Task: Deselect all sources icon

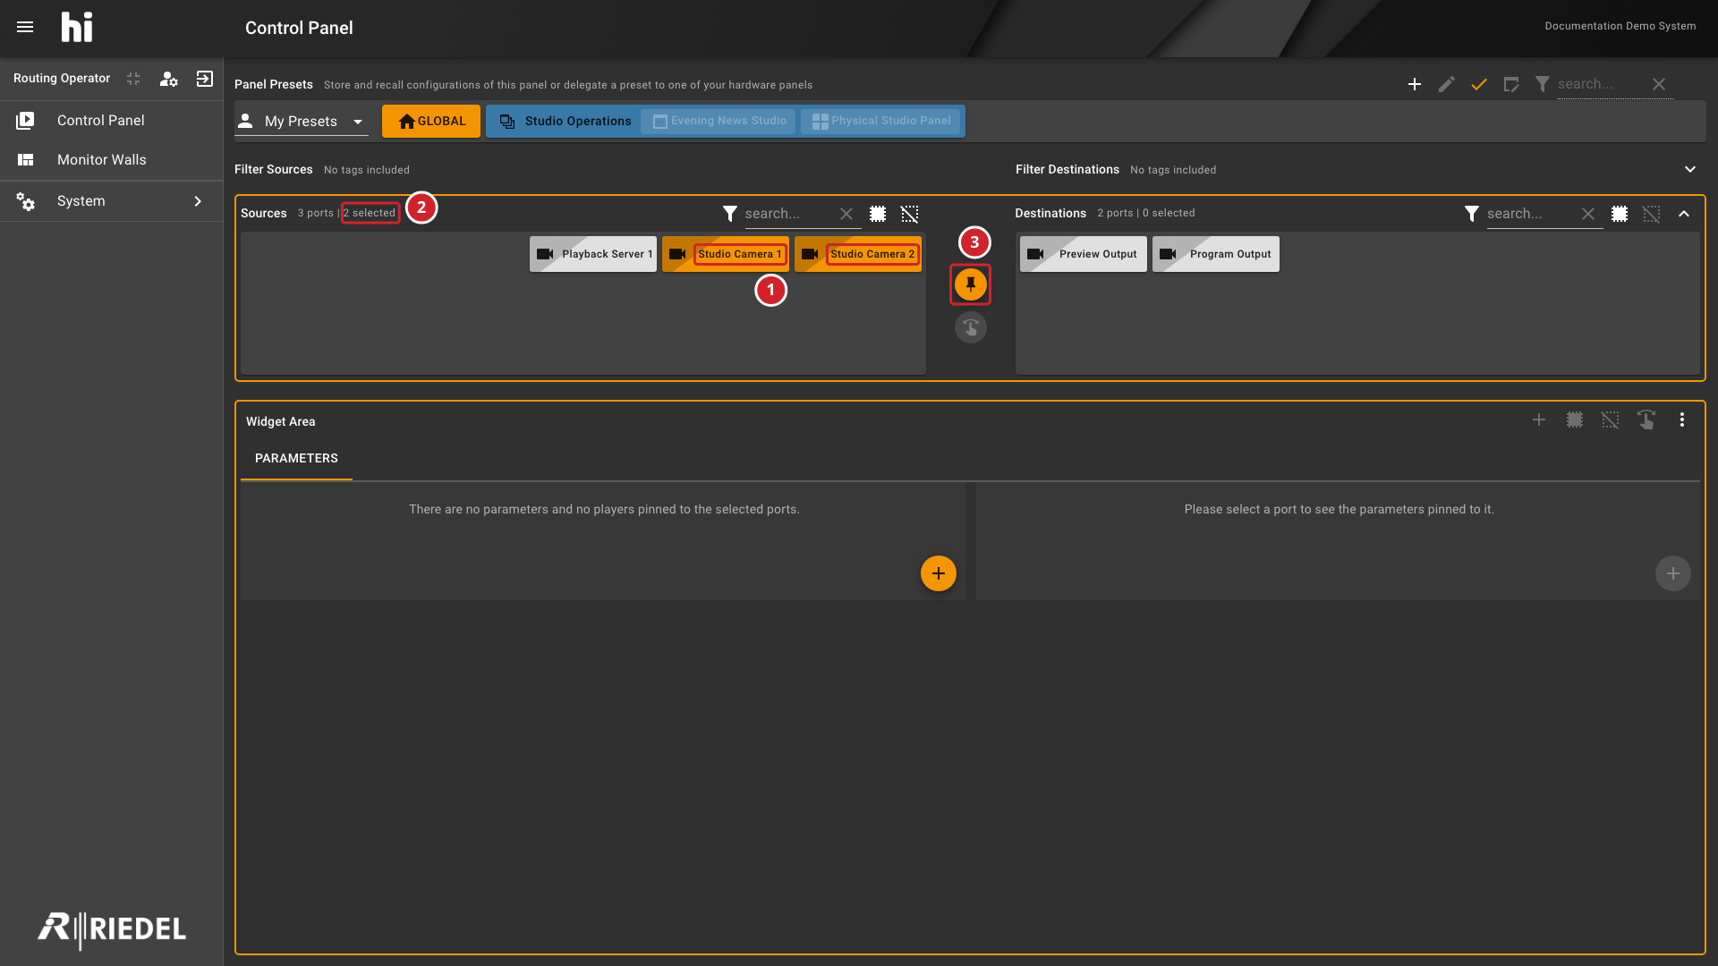Action: coord(910,214)
